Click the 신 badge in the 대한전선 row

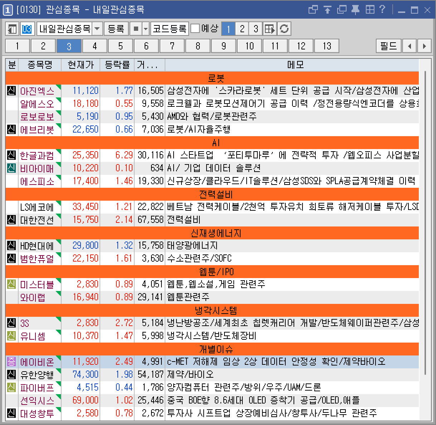tap(12, 220)
